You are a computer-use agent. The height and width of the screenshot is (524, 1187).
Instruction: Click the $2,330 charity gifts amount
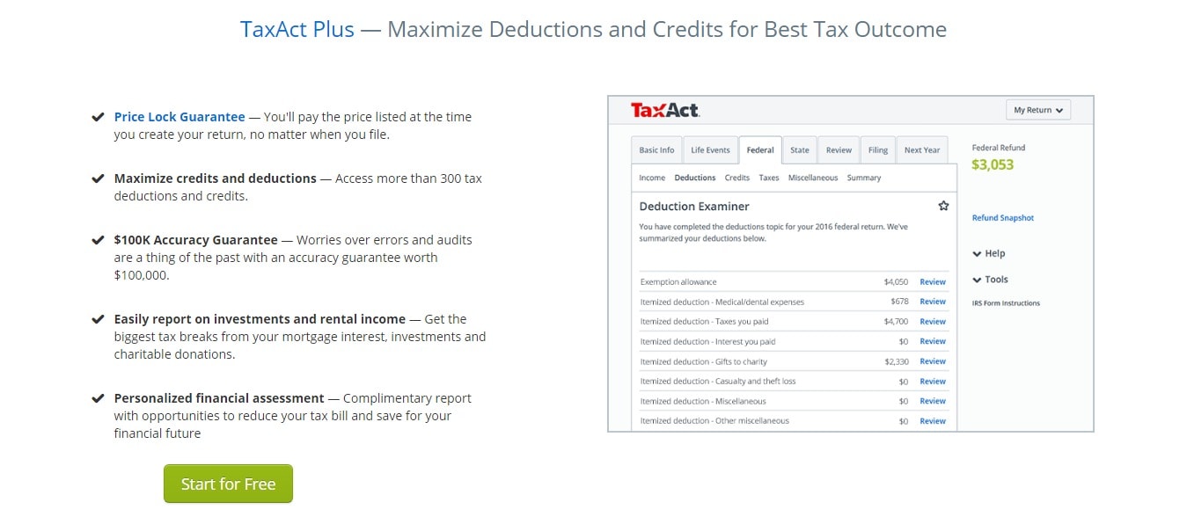click(896, 361)
